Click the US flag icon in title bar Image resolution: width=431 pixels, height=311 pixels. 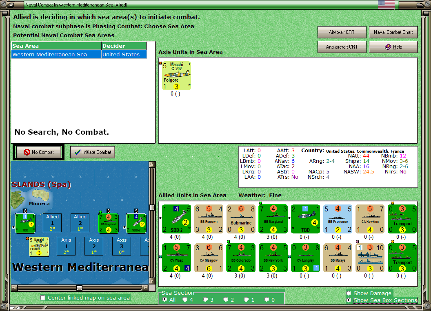[x=386, y=4]
